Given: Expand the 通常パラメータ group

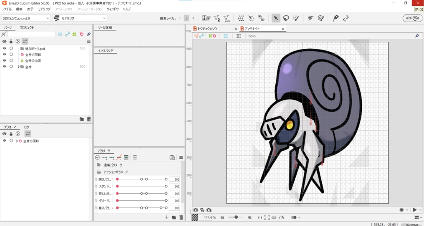Looking at the screenshot, I should click(99, 165).
